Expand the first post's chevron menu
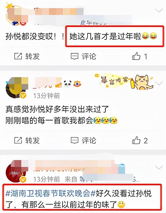The width and height of the screenshot is (166, 213). 159,10
